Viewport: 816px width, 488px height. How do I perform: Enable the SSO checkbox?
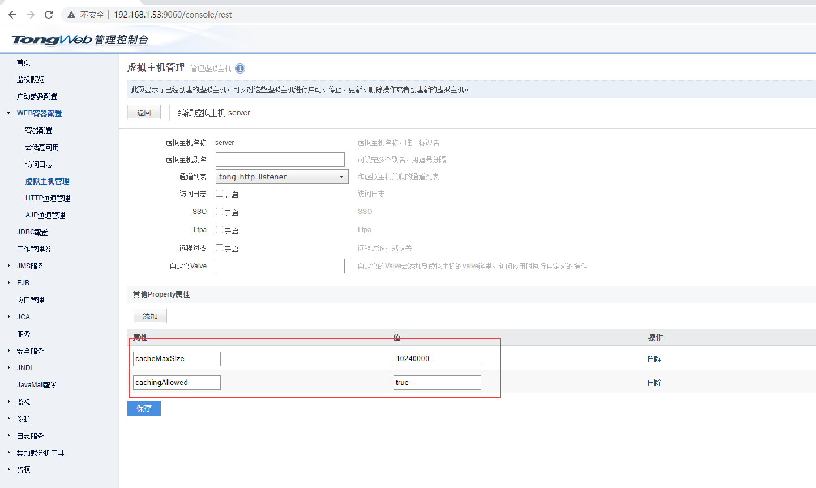pyautogui.click(x=219, y=212)
